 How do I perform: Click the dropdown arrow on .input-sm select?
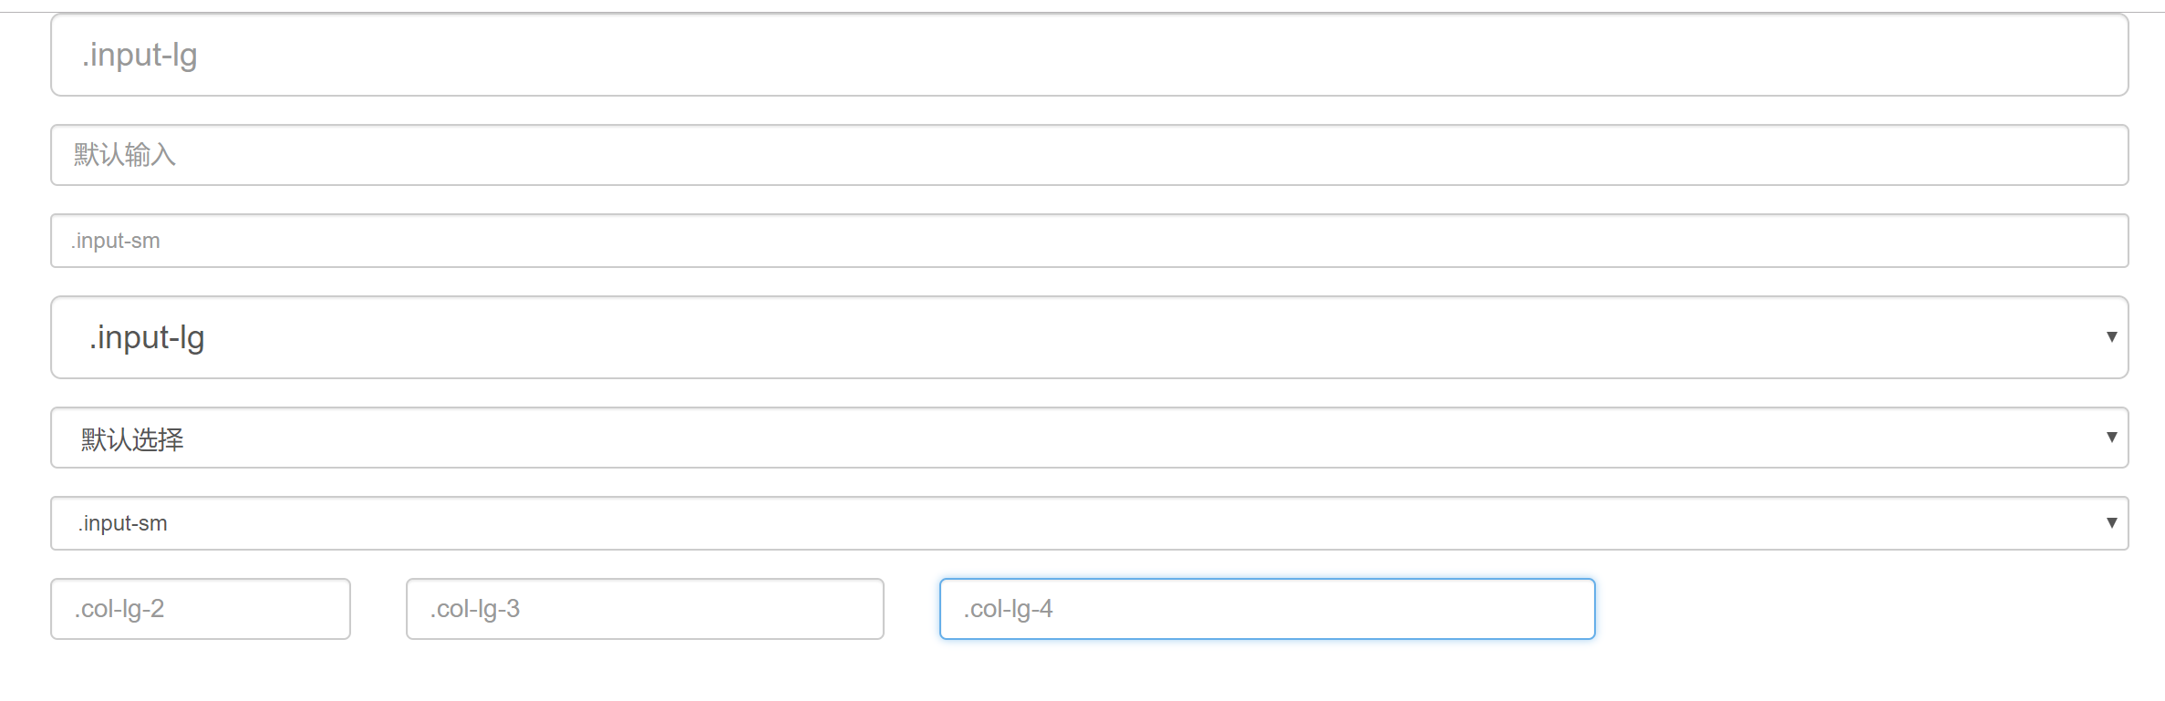pyautogui.click(x=2114, y=522)
